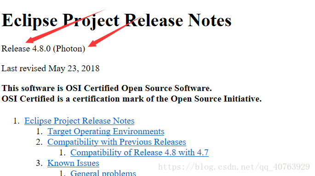Open the General problems link
The height and width of the screenshot is (176, 315).
tap(103, 173)
